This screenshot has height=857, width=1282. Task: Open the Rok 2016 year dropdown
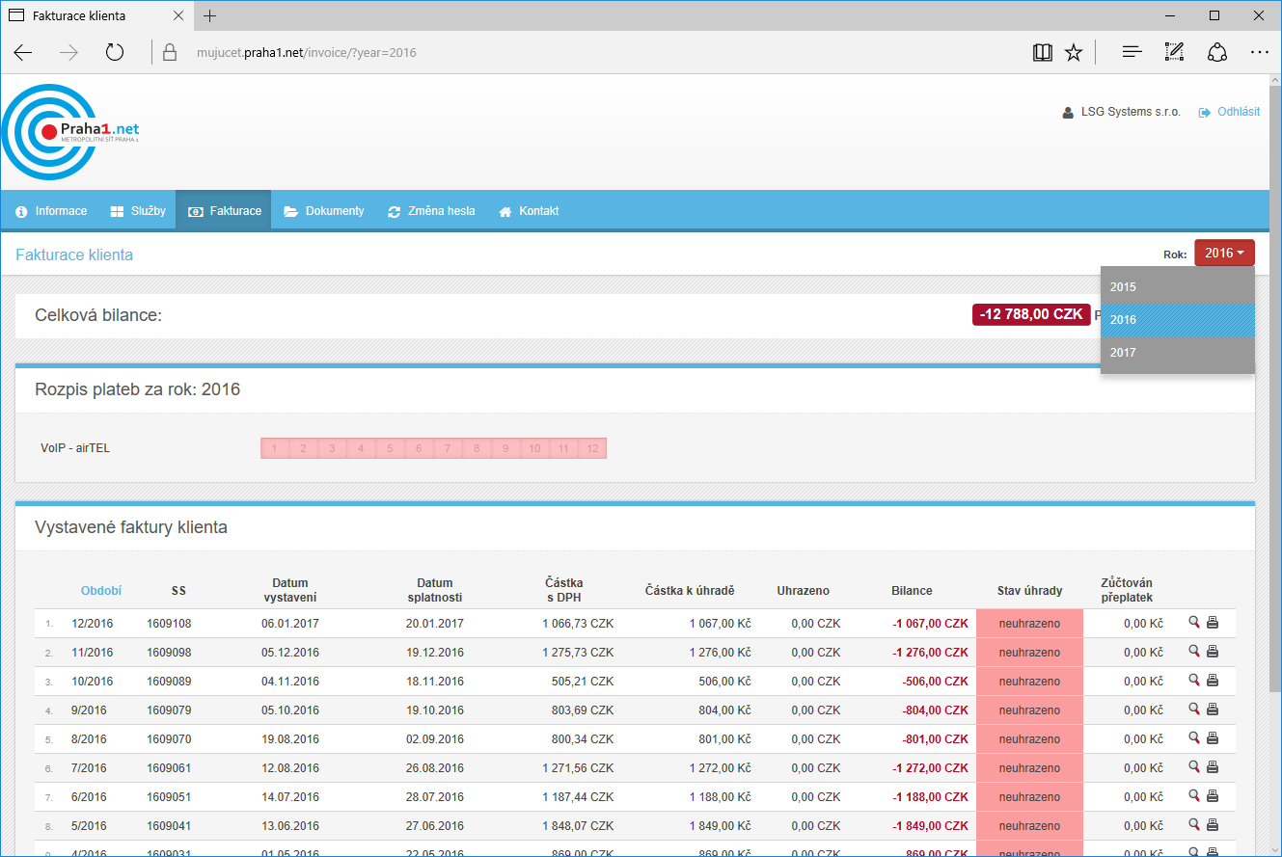[x=1224, y=253]
